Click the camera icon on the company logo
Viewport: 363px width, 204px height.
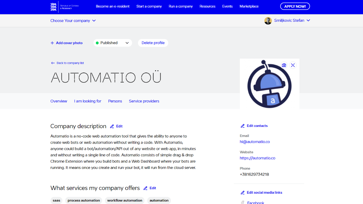(x=284, y=65)
